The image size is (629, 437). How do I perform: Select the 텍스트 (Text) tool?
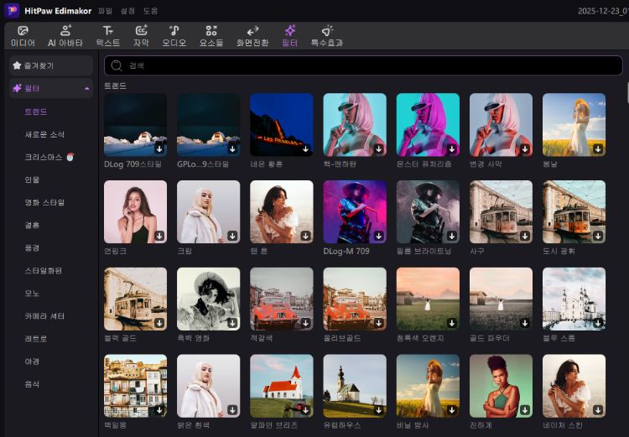point(107,35)
